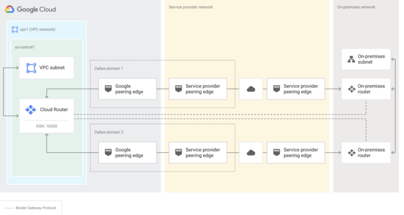Image resolution: width=404 pixels, height=215 pixels.
Task: Click the Service provider network heading
Action: tap(191, 7)
